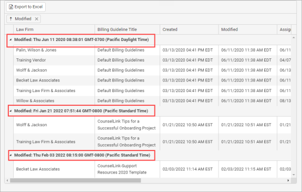Select Willow & Associates law firm cell
The image size is (302, 192).
point(54,100)
